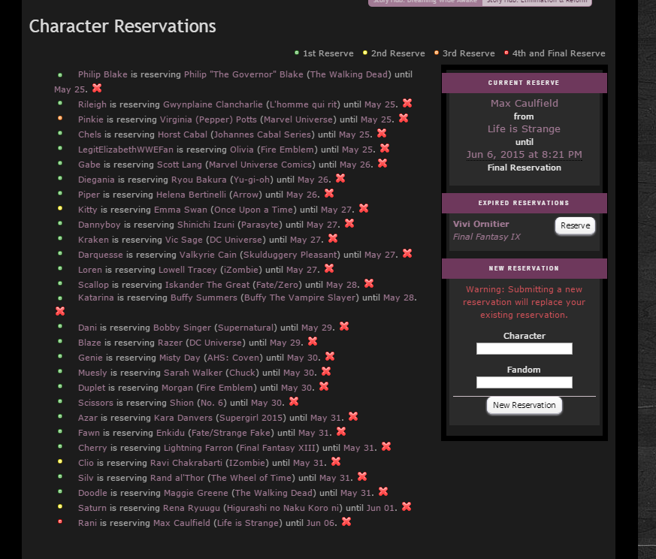
Task: Remove Dani's Bobby Singer reservation
Action: (x=344, y=327)
